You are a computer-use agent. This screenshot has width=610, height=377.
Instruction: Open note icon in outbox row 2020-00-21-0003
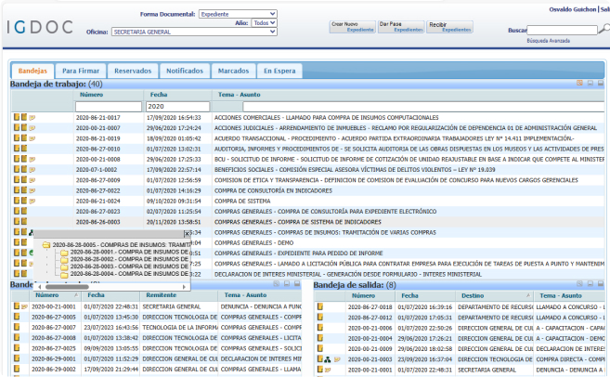pyautogui.click(x=337, y=360)
